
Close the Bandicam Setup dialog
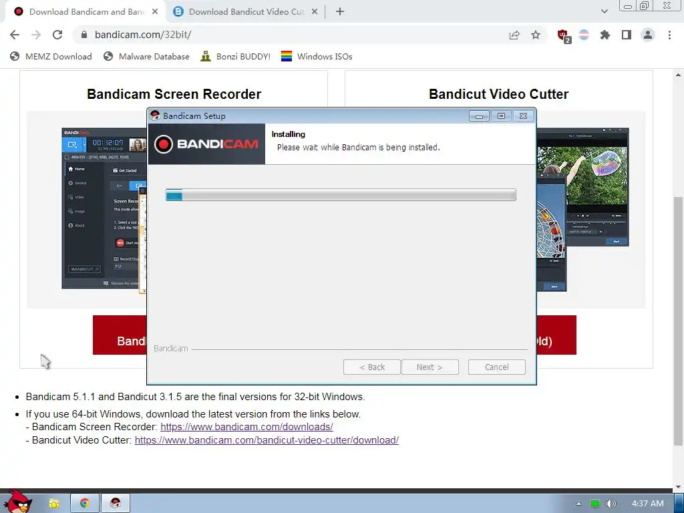pos(523,116)
